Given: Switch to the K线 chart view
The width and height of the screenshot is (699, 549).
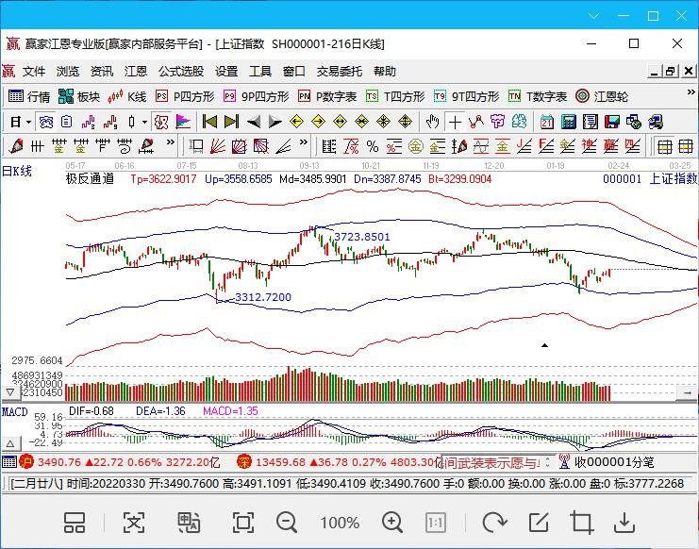Looking at the screenshot, I should pos(127,96).
